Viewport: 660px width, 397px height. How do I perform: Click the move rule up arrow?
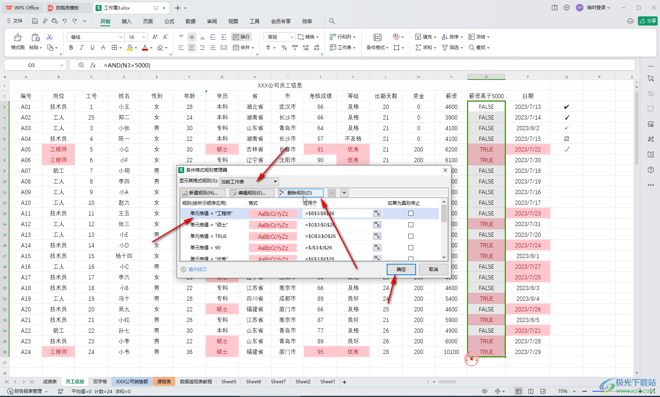332,193
